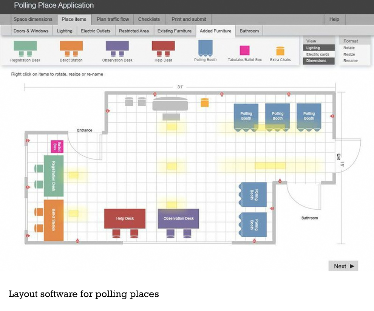Pick the orange Ballot Station furniture icon
This screenshot has height=311, width=374.
pos(71,48)
